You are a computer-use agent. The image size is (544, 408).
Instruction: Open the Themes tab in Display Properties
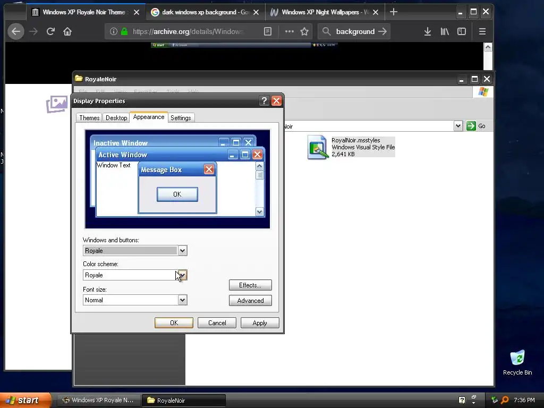tap(89, 118)
